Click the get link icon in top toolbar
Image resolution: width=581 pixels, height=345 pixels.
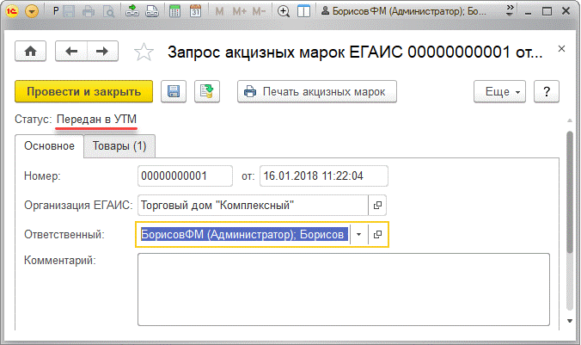152,11
